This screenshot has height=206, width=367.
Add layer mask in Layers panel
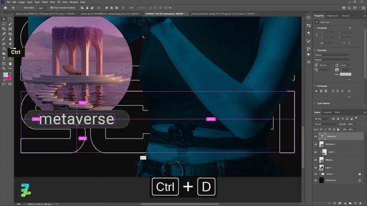coord(340,204)
